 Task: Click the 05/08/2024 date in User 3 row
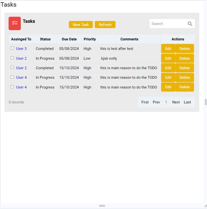[69, 49]
